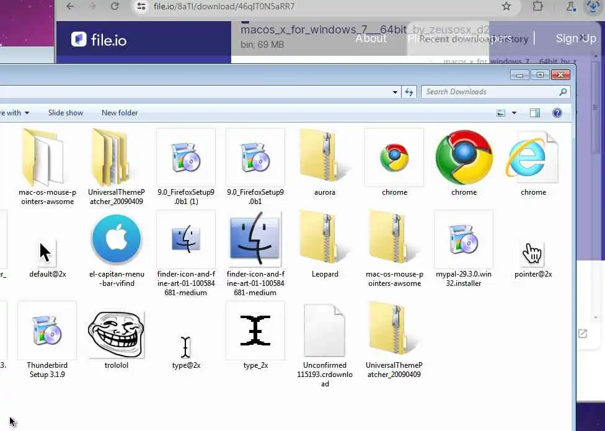Click the file.io logo
605x431 pixels.
(x=99, y=39)
